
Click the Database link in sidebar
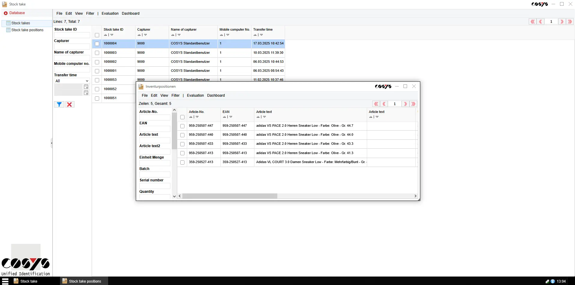[x=17, y=13]
